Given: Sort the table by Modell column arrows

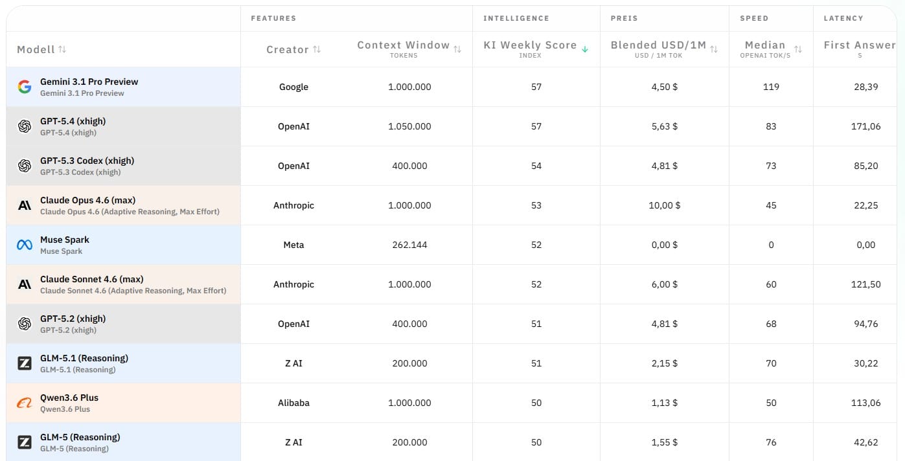Looking at the screenshot, I should click(x=62, y=49).
